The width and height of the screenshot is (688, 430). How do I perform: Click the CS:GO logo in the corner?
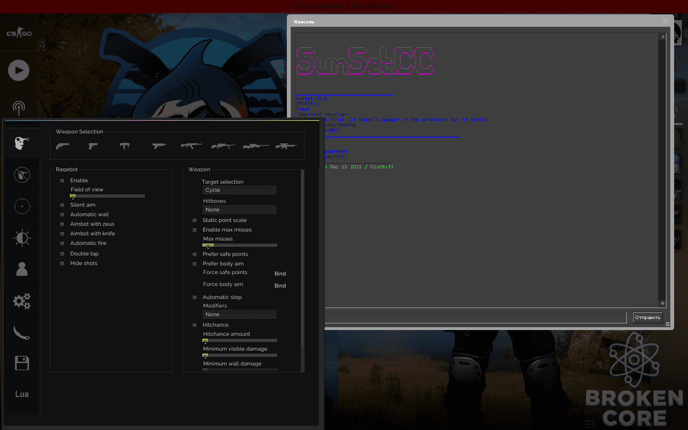[x=19, y=33]
